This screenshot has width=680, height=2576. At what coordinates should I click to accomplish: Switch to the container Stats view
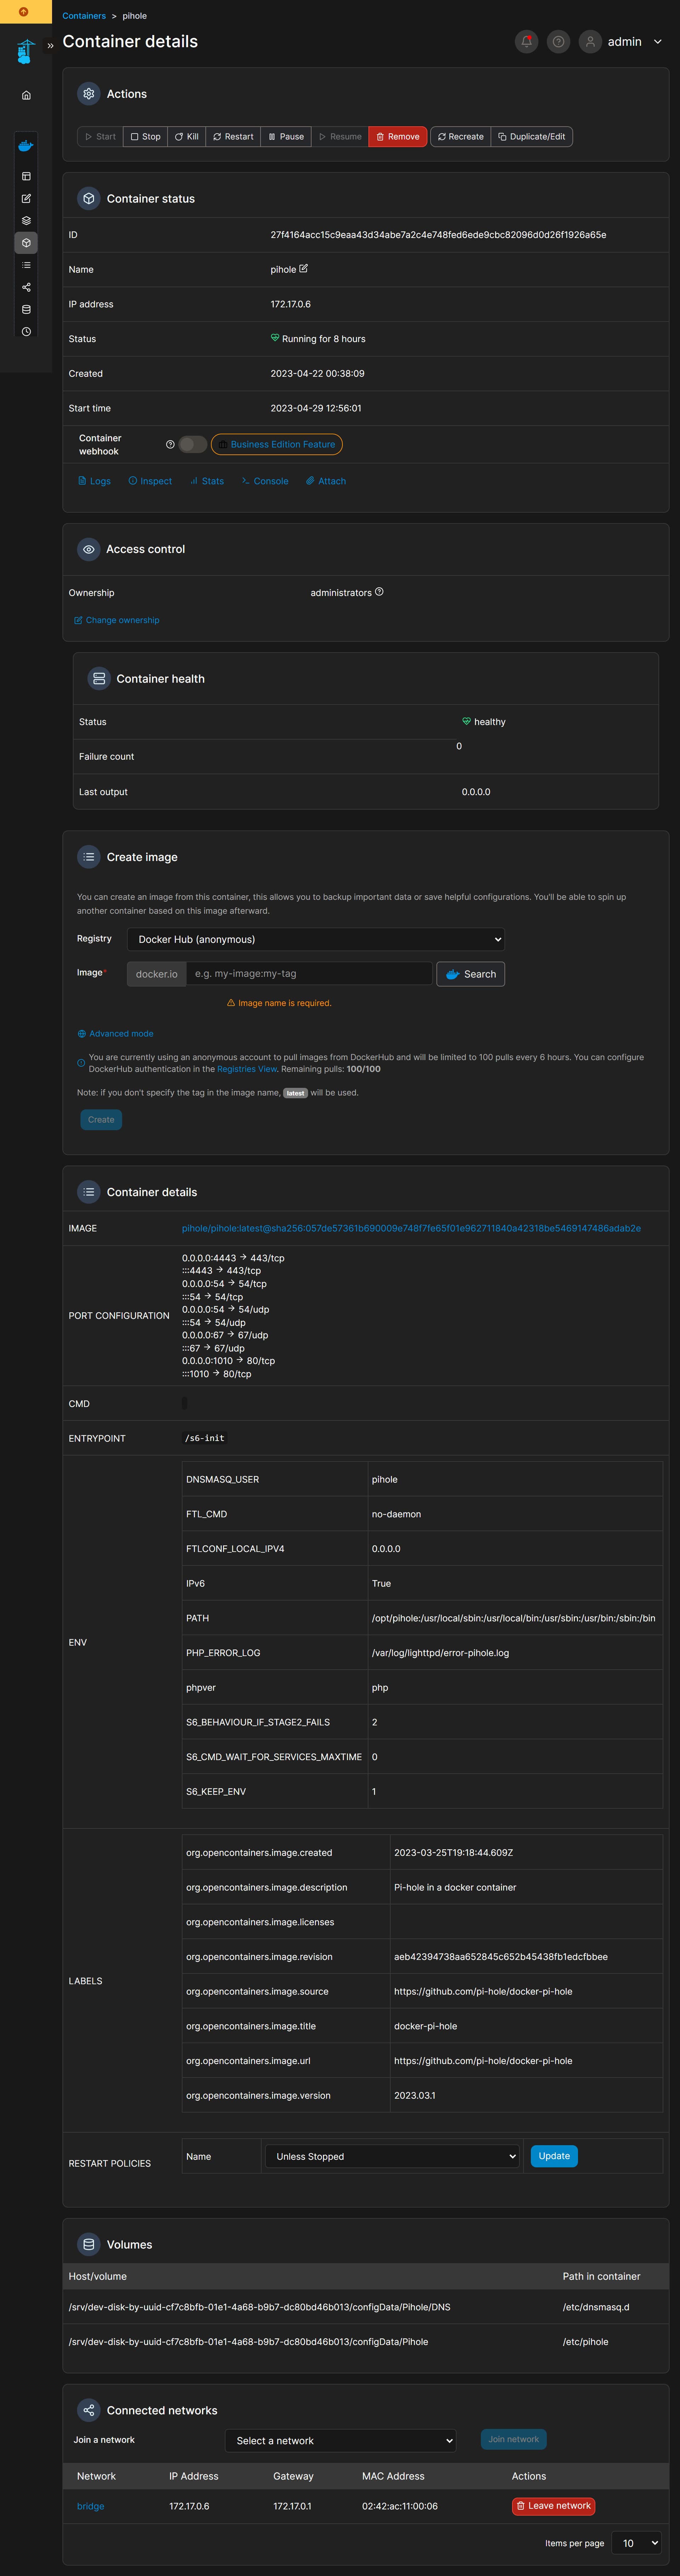click(x=206, y=481)
